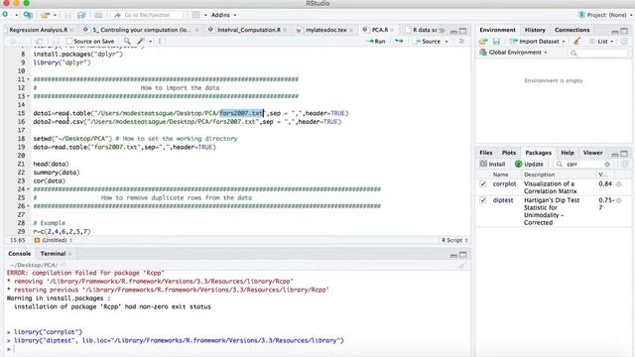Click the Save All disks icon

point(81,15)
